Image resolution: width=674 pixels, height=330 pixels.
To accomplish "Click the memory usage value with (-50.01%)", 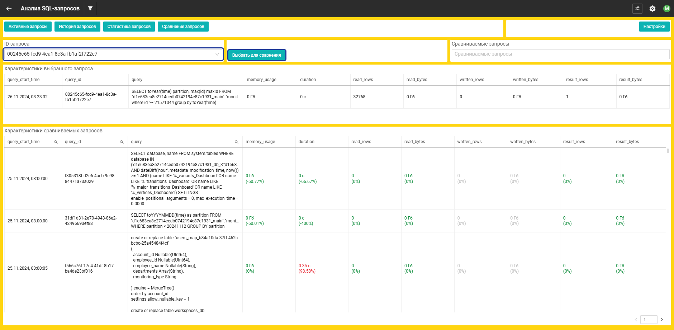I will [255, 221].
